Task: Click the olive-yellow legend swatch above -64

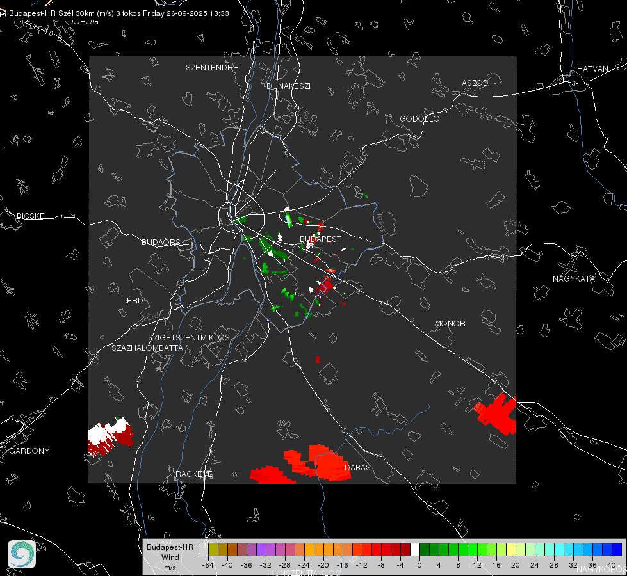Action: (x=213, y=550)
